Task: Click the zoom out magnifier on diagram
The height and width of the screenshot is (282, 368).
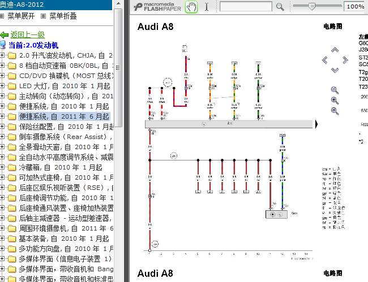Action: tap(335, 111)
